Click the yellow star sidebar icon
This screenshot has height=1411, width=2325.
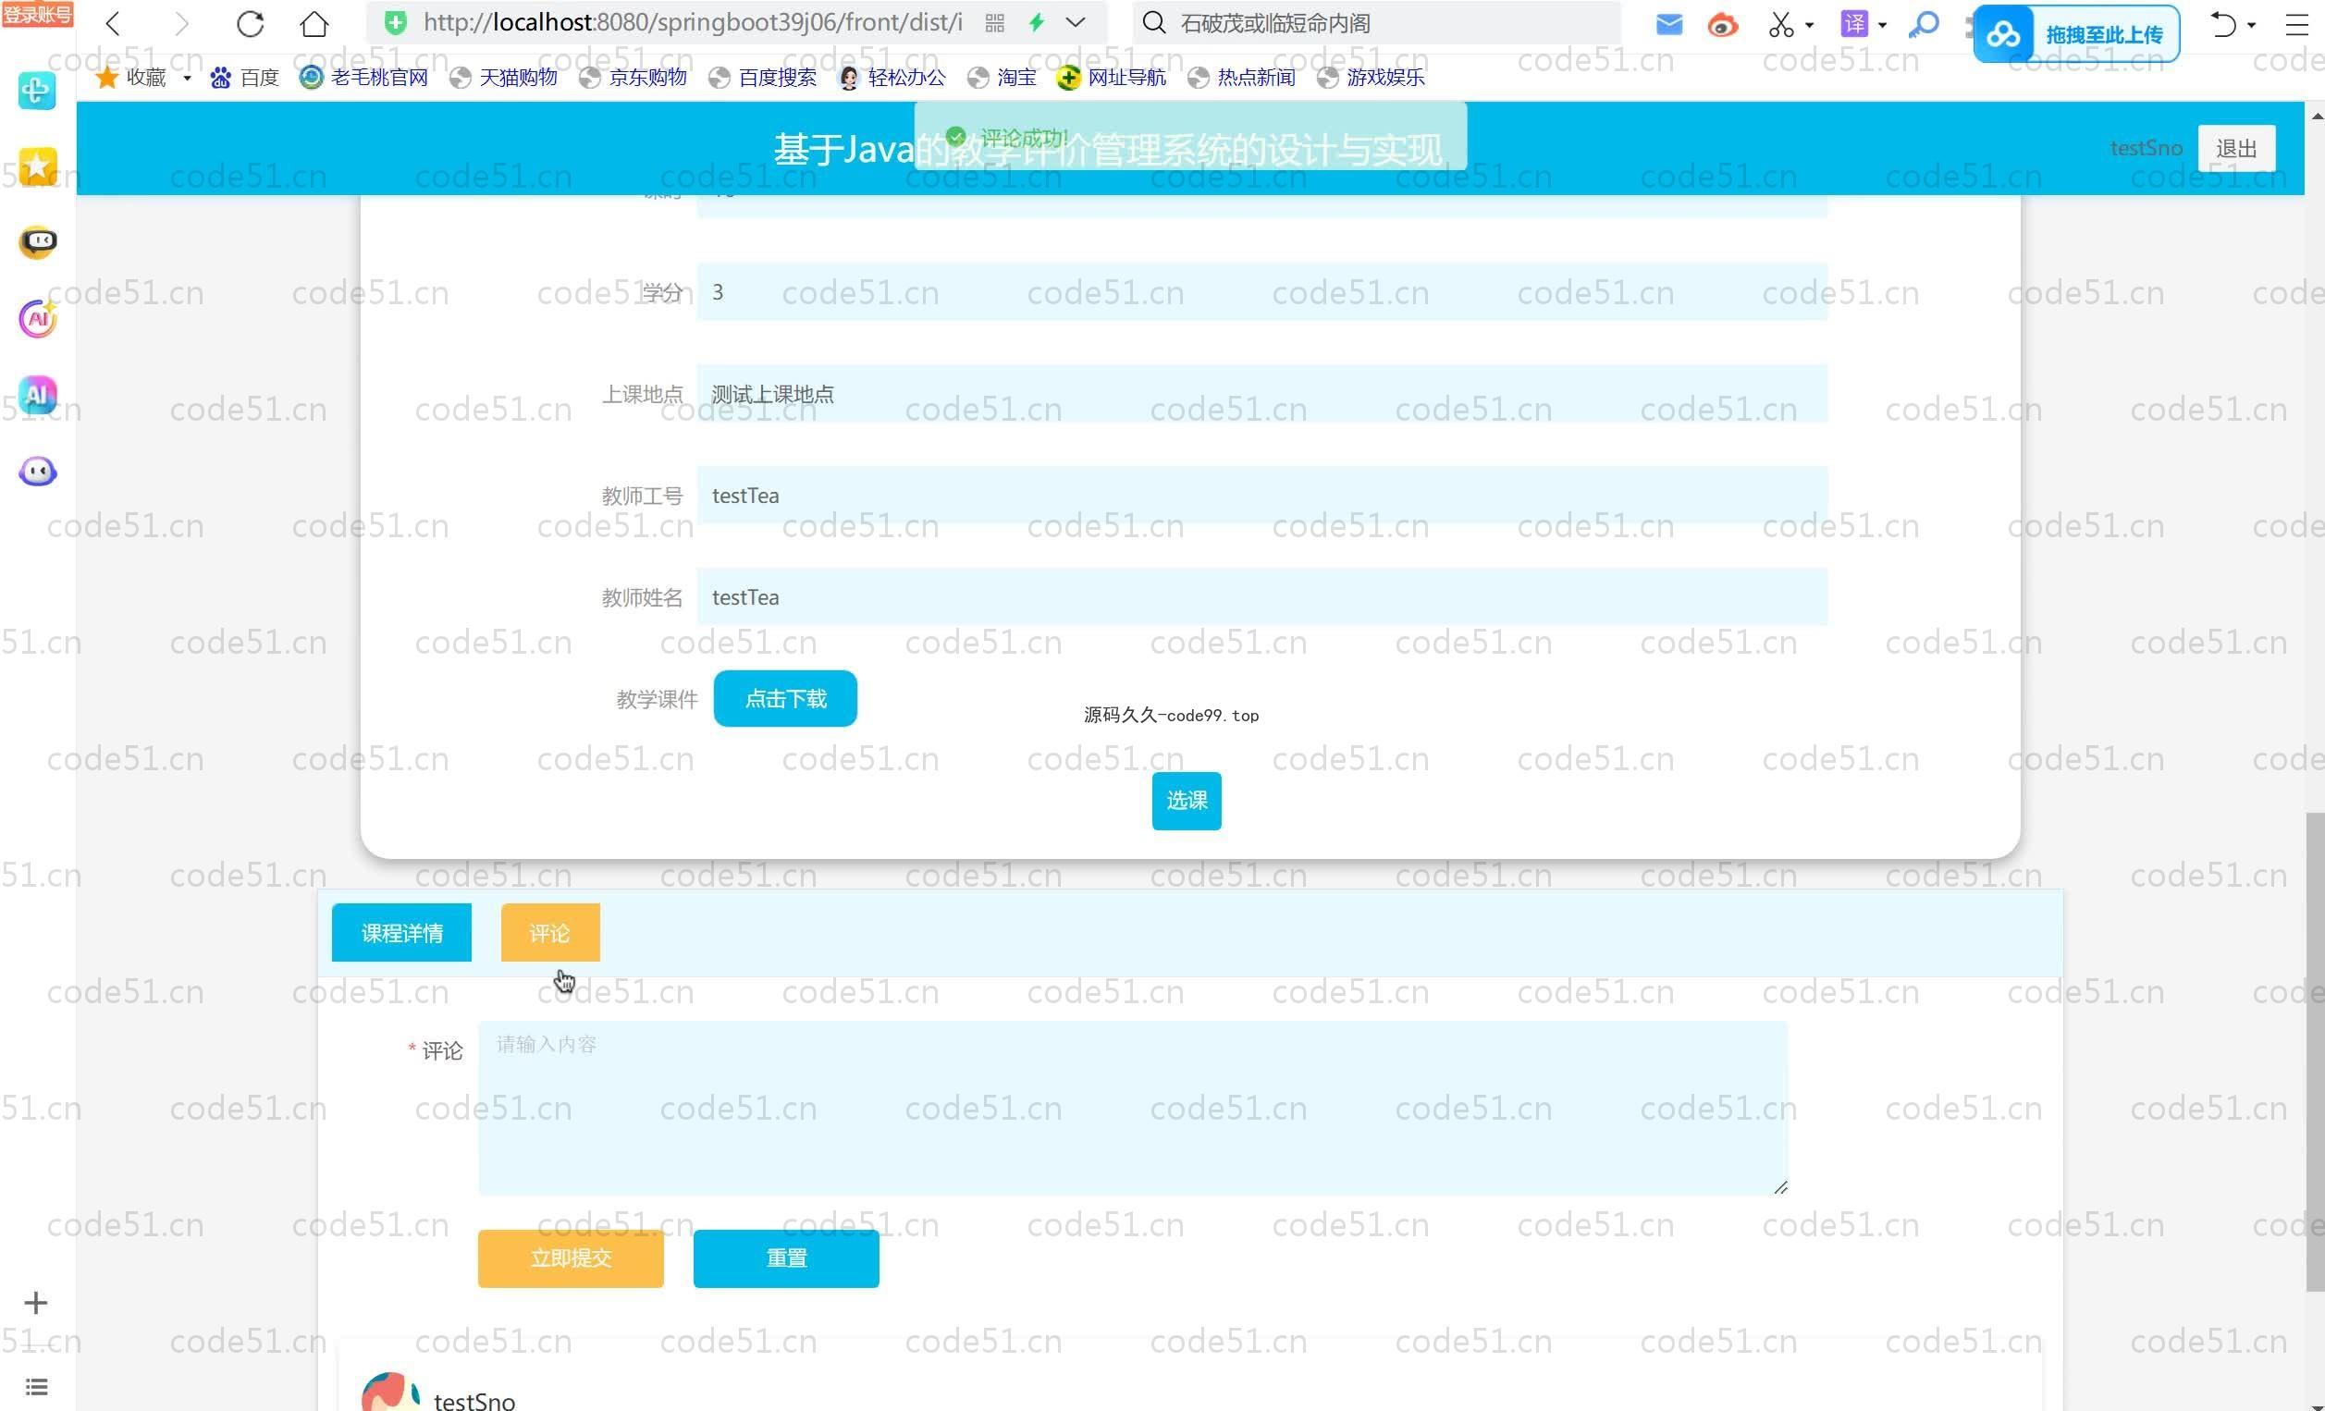point(37,166)
